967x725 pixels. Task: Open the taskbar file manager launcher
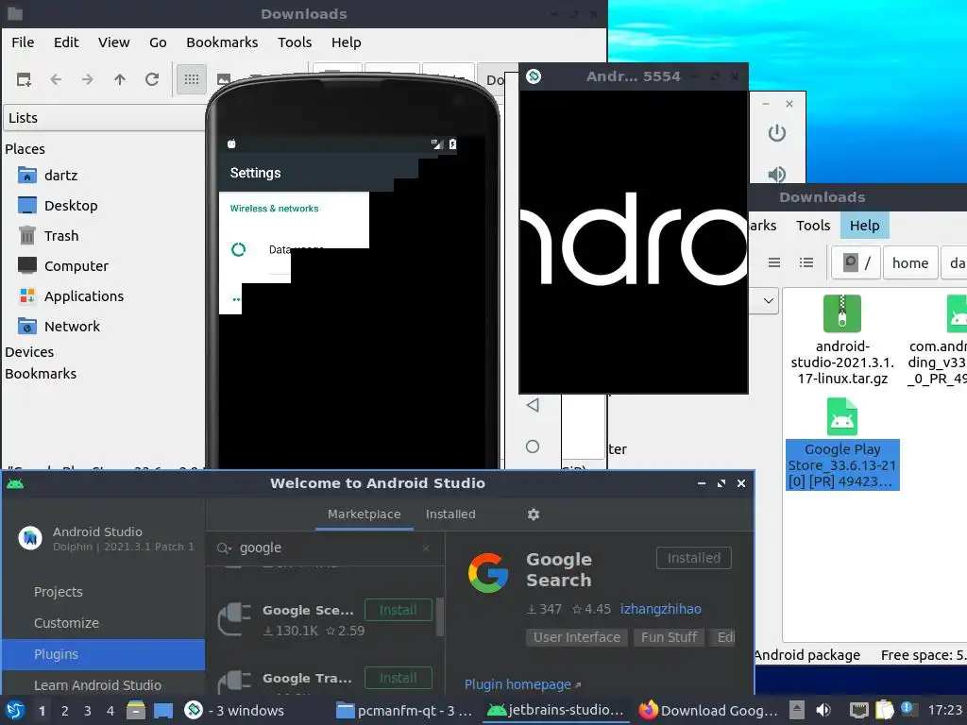coord(136,710)
